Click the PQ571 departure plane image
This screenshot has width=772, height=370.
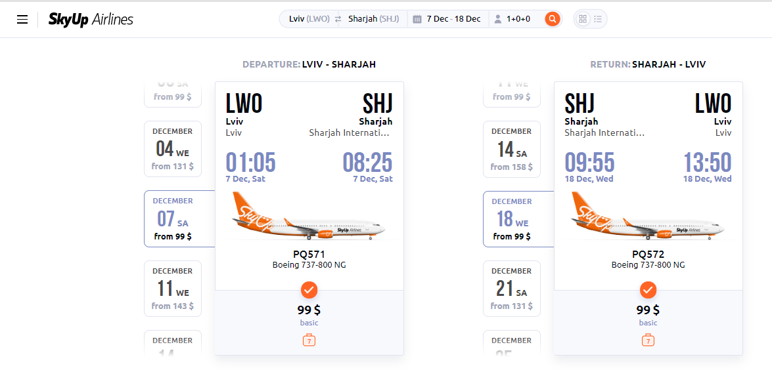[x=309, y=216]
